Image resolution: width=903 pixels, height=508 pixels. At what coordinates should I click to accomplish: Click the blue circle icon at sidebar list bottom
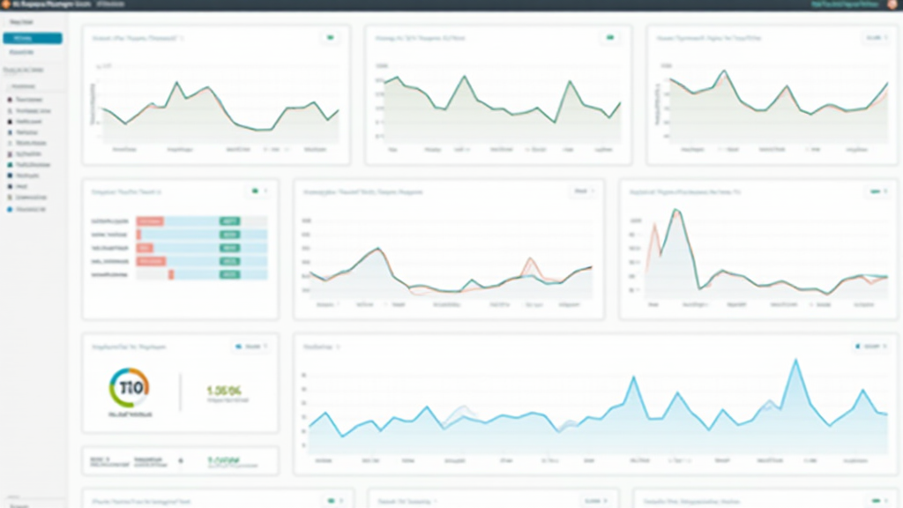pos(9,210)
